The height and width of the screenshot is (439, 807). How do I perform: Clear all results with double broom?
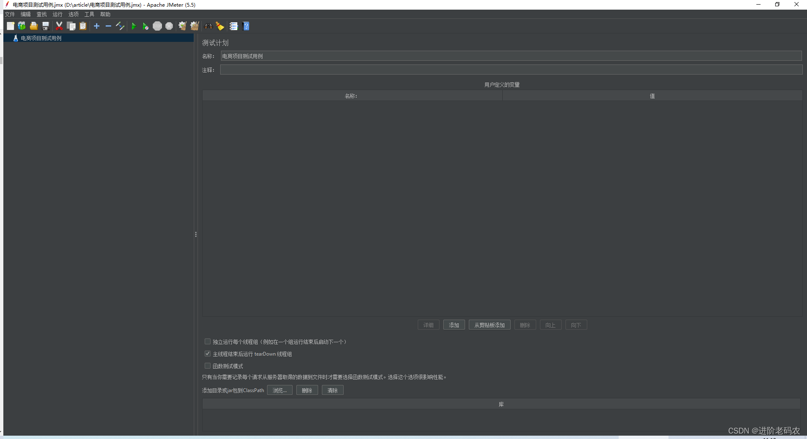click(195, 26)
